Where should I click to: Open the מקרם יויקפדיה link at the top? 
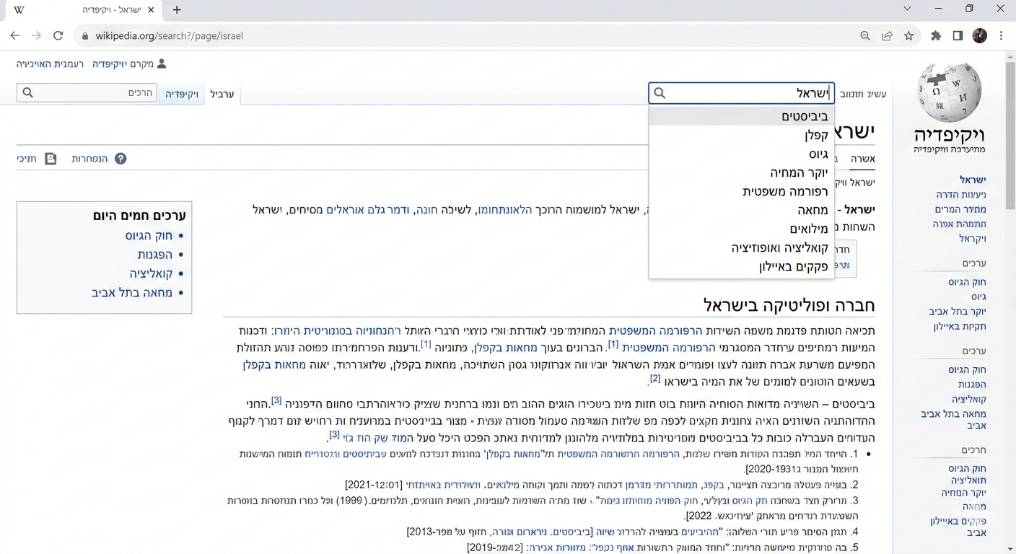pos(123,64)
